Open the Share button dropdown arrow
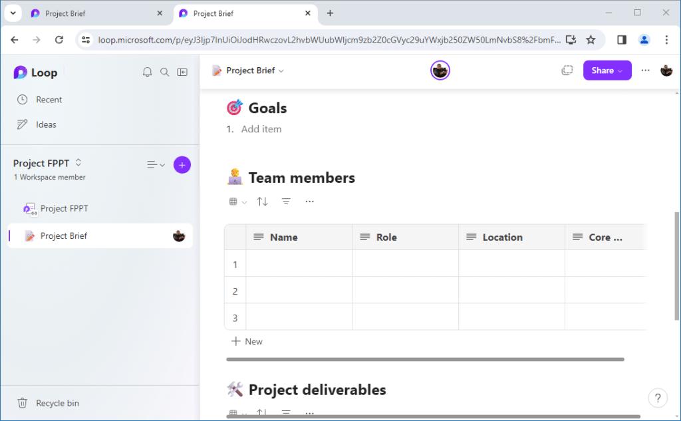 pyautogui.click(x=620, y=70)
